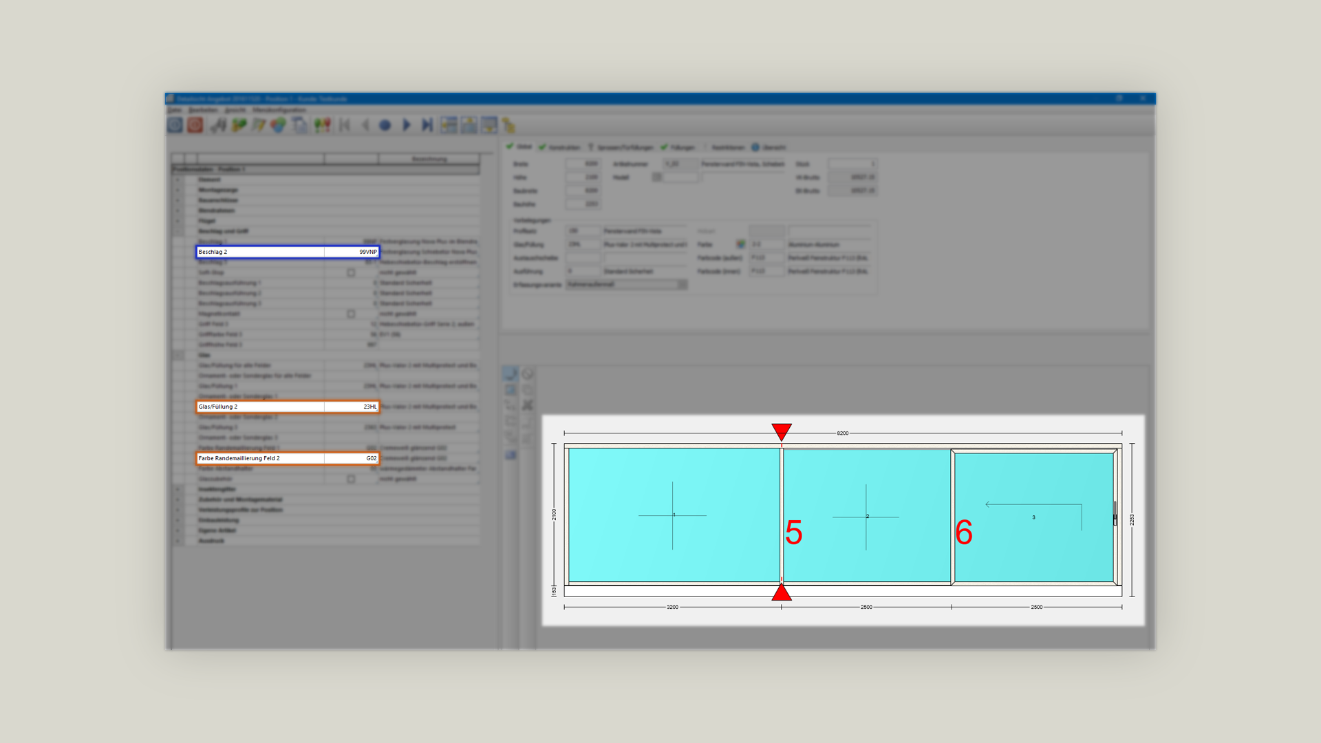Click the blue circle toolbar icon

385,125
